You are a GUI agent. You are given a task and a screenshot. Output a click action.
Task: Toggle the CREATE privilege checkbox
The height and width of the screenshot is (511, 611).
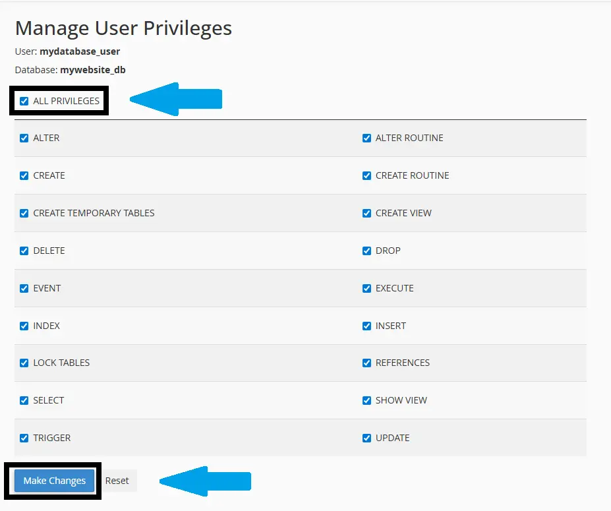[x=24, y=175]
